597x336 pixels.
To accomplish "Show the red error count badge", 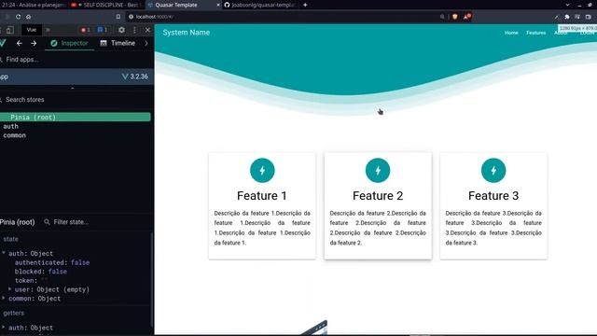I will [x=85, y=30].
